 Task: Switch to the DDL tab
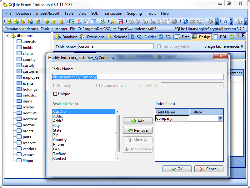pyautogui.click(x=220, y=37)
